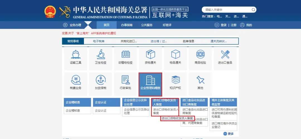Image resolution: width=301 pixels, height=139 pixels.
Task: Expand the 更多 link
Action: pos(228,134)
